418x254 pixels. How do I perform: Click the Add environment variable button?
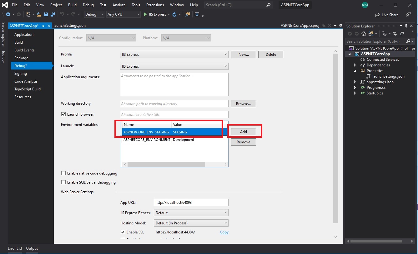pos(244,132)
